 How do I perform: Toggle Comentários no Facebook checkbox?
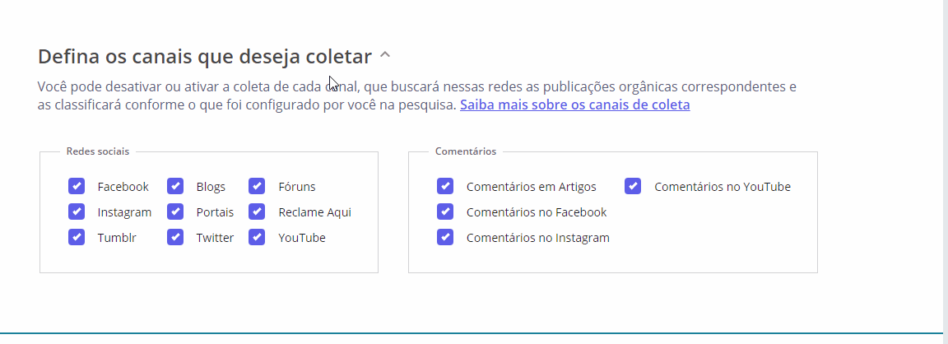point(445,212)
